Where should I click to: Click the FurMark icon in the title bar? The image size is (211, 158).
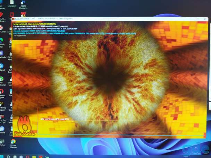coord(13,19)
